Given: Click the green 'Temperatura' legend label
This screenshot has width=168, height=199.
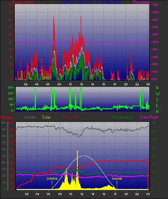Looking at the screenshot, I should tap(123, 117).
